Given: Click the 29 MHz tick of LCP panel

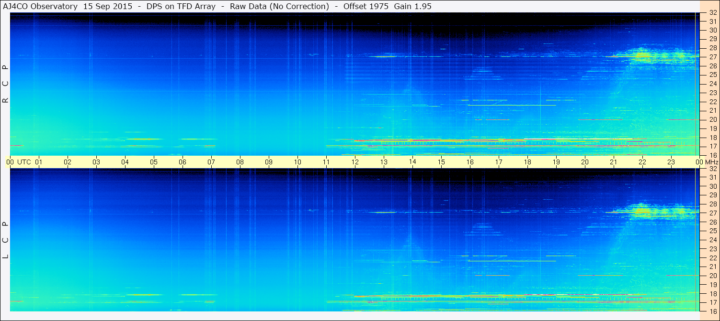Looking at the screenshot, I should click(713, 195).
